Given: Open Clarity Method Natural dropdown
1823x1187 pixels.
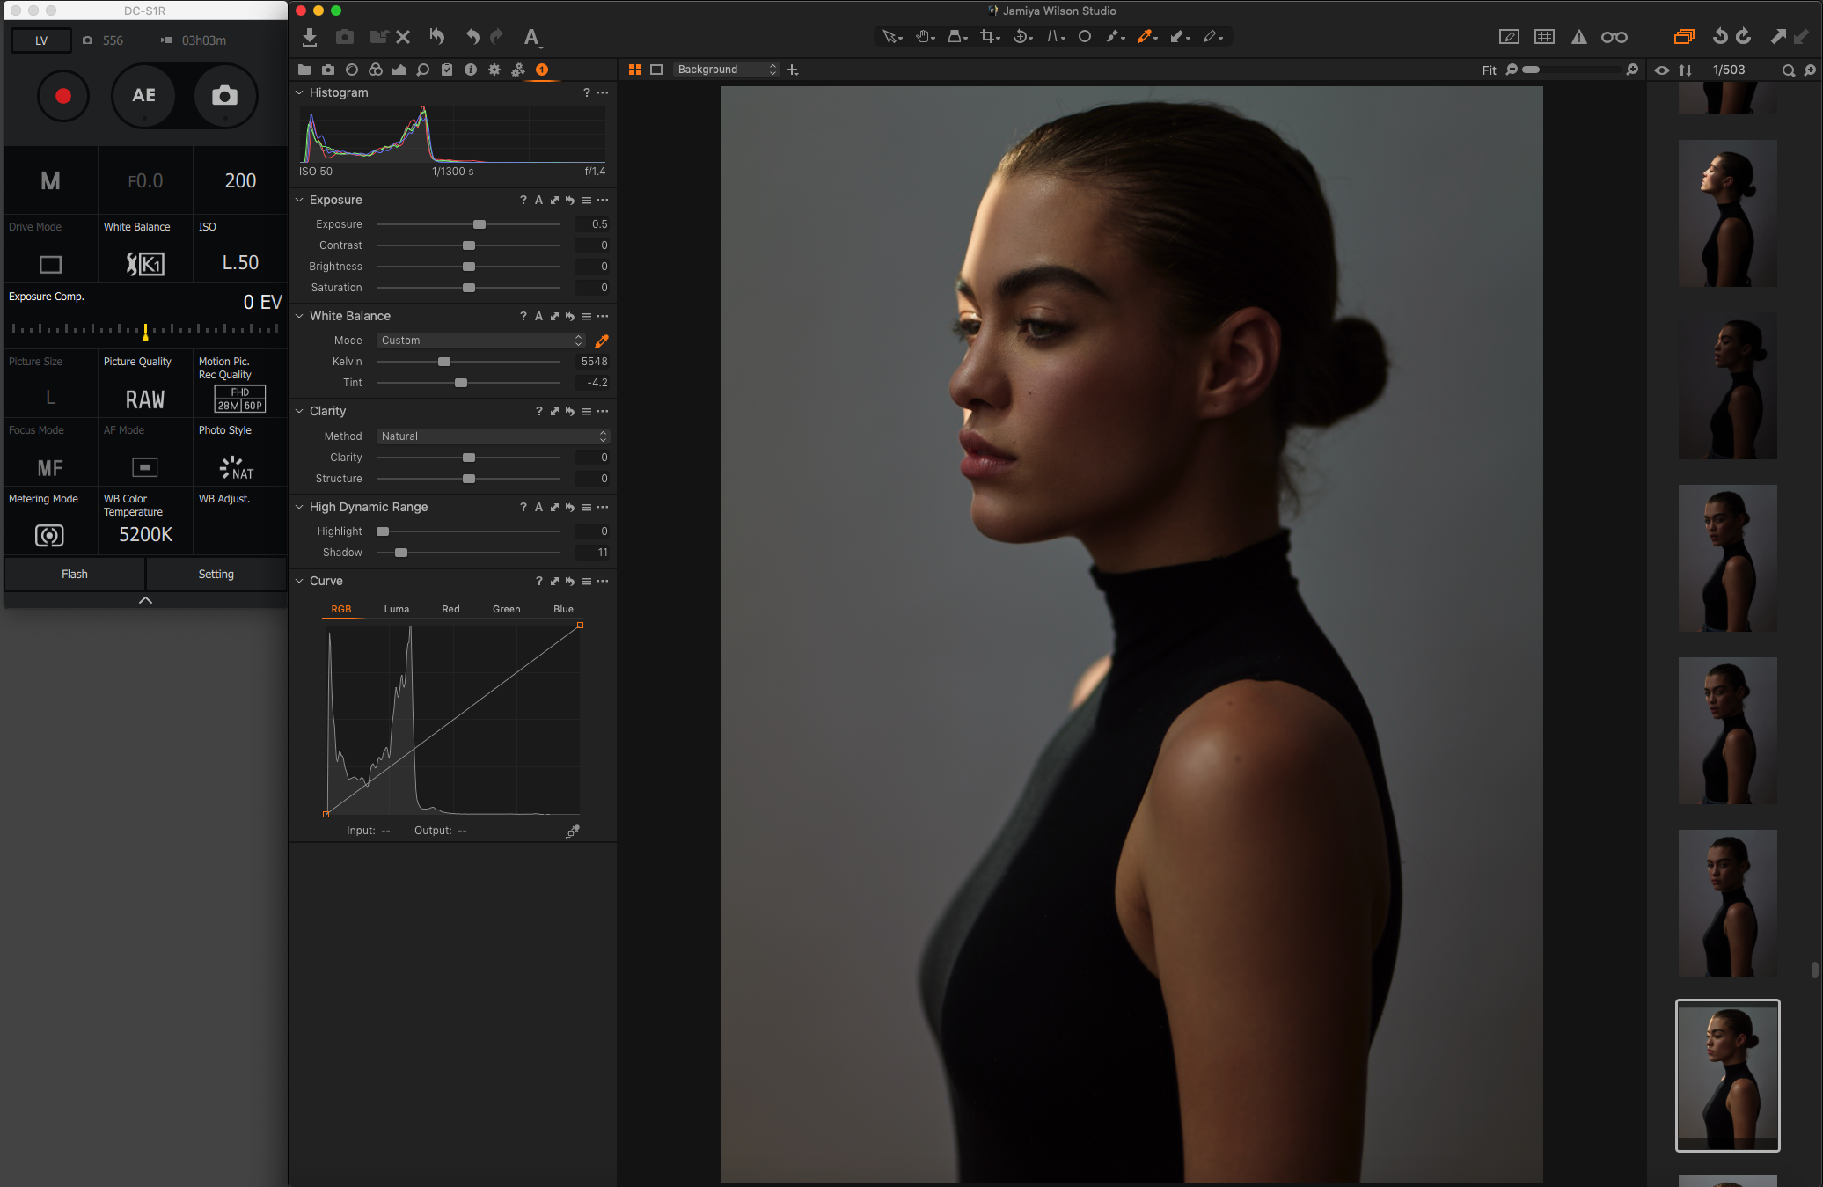Looking at the screenshot, I should tap(493, 436).
